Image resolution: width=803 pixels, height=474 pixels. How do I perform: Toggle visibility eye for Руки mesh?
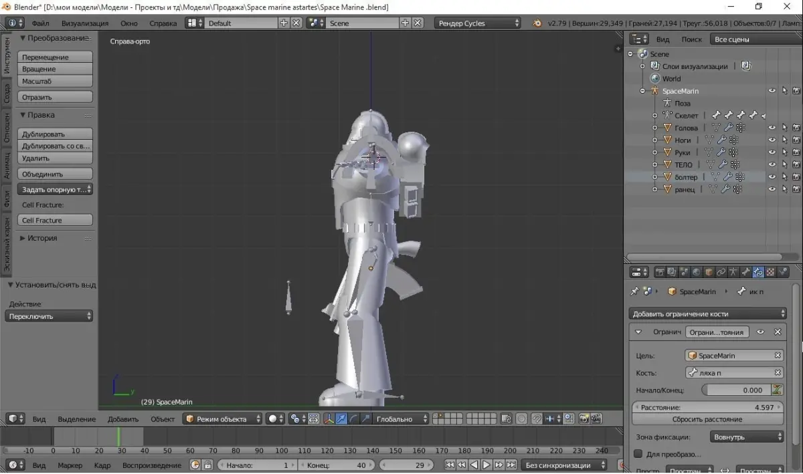(x=772, y=152)
